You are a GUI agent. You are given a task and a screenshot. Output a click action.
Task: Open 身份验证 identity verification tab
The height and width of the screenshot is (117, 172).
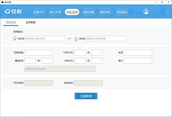pos(122,12)
